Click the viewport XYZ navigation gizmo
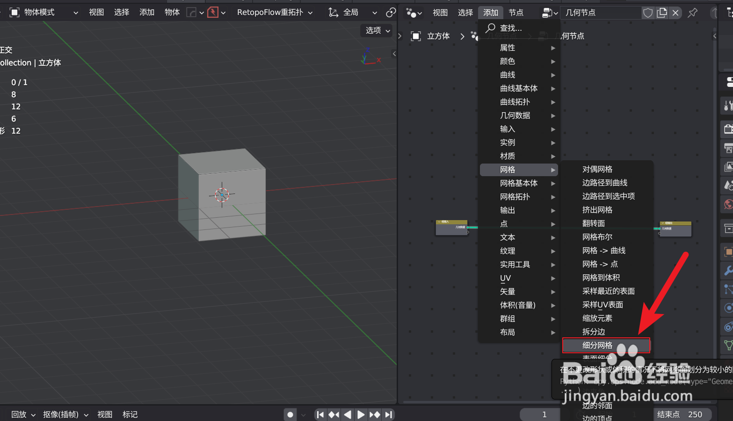This screenshot has width=733, height=421. coord(370,56)
